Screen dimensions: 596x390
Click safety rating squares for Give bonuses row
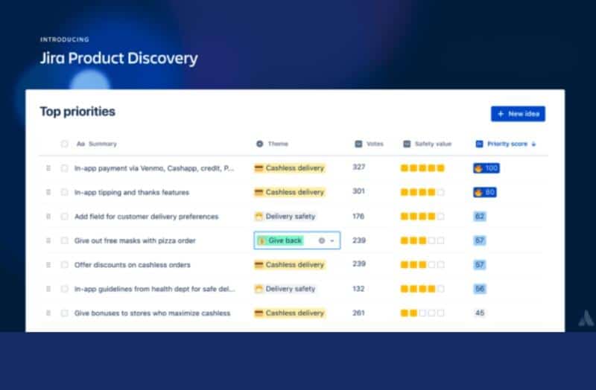tap(422, 313)
